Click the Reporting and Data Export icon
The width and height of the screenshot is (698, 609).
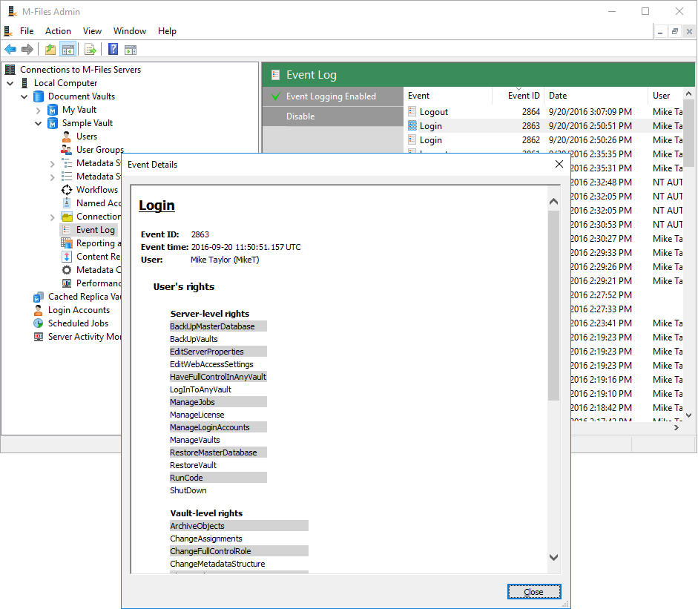coord(66,243)
